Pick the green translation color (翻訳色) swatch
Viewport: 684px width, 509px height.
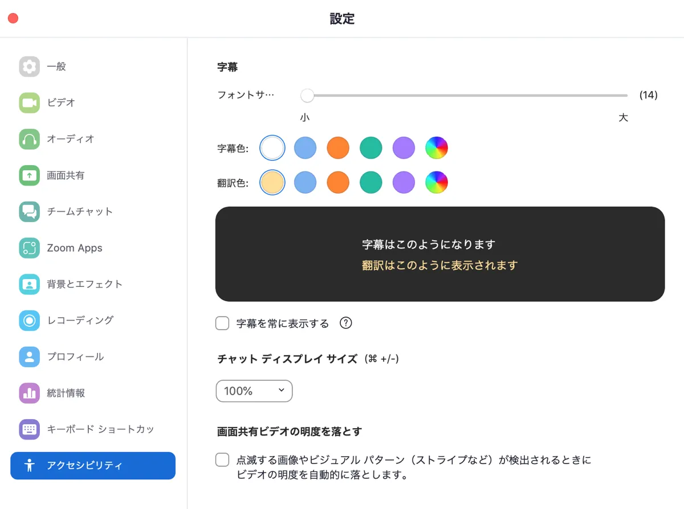[x=370, y=183]
